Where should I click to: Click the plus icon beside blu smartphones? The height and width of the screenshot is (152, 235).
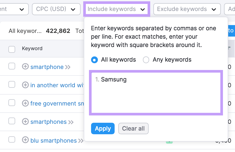coord(25,141)
